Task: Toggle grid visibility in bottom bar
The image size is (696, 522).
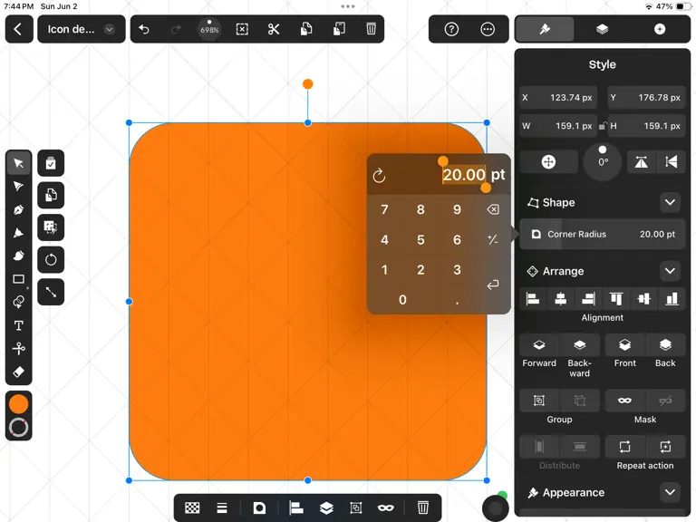Action: click(192, 507)
